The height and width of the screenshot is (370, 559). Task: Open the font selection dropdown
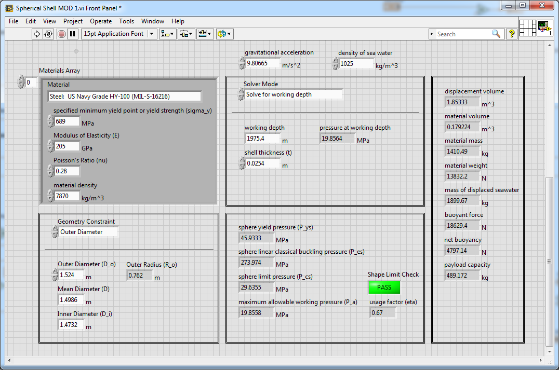152,34
